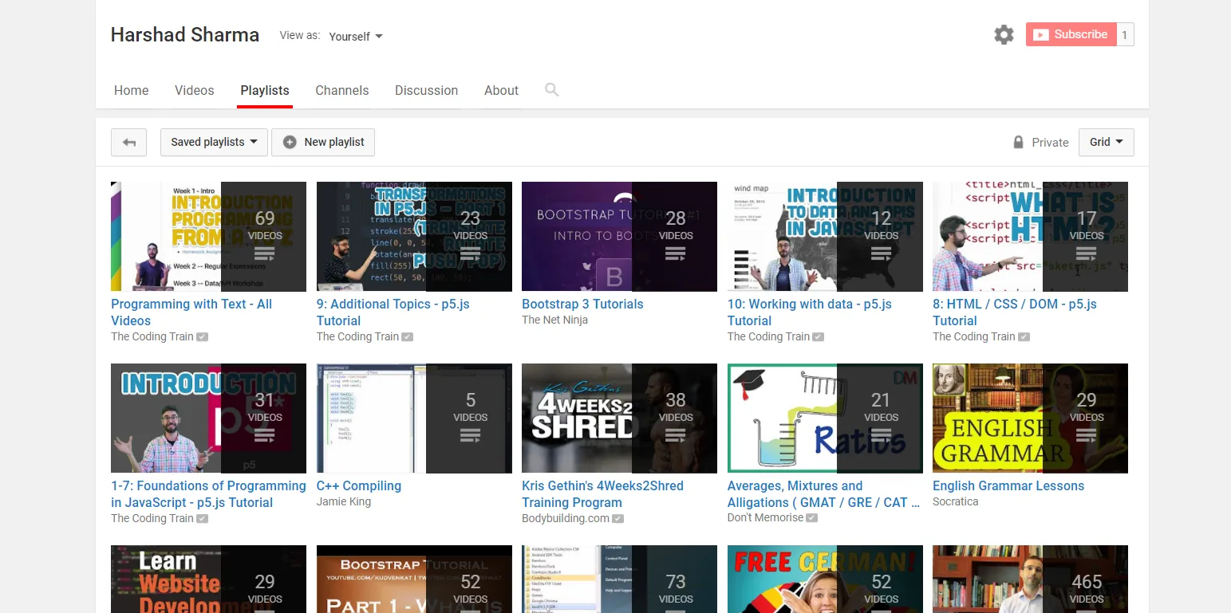This screenshot has height=613, width=1231.
Task: Open Bootstrap 3 Tutorials playlist link
Action: [582, 304]
